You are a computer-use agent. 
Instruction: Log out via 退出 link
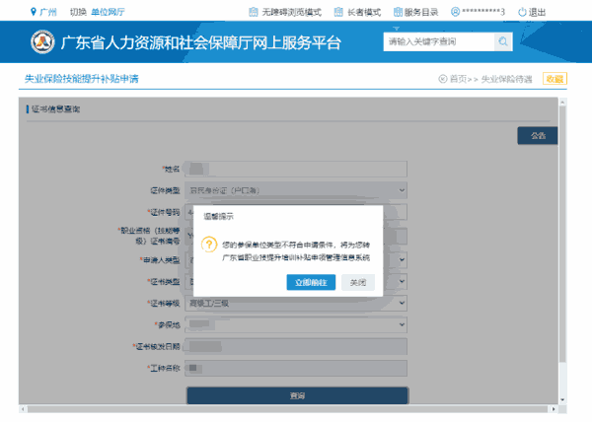[x=537, y=13]
